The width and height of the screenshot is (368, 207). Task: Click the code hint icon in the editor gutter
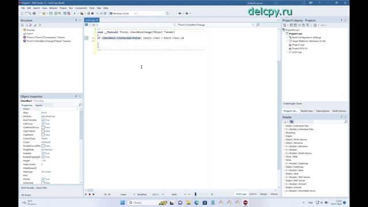coord(86,38)
